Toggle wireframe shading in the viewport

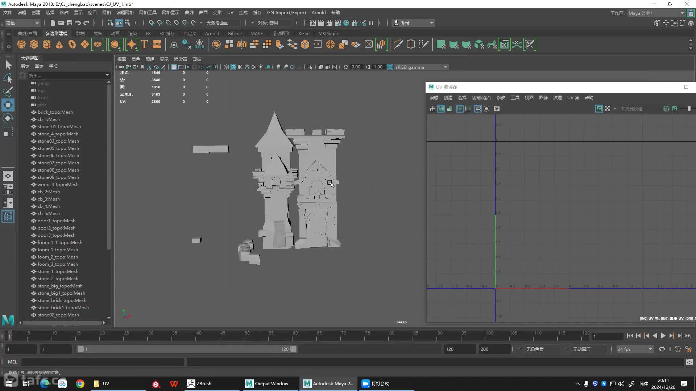226,67
